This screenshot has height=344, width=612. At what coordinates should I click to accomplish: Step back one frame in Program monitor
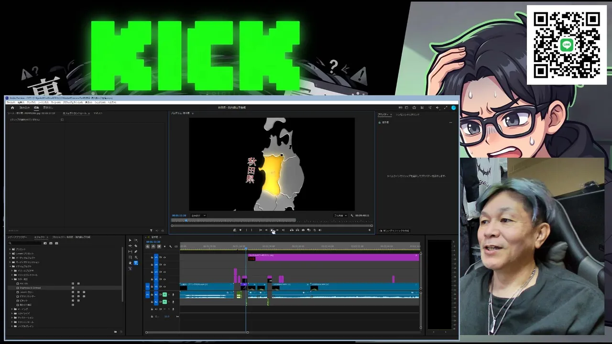(266, 230)
